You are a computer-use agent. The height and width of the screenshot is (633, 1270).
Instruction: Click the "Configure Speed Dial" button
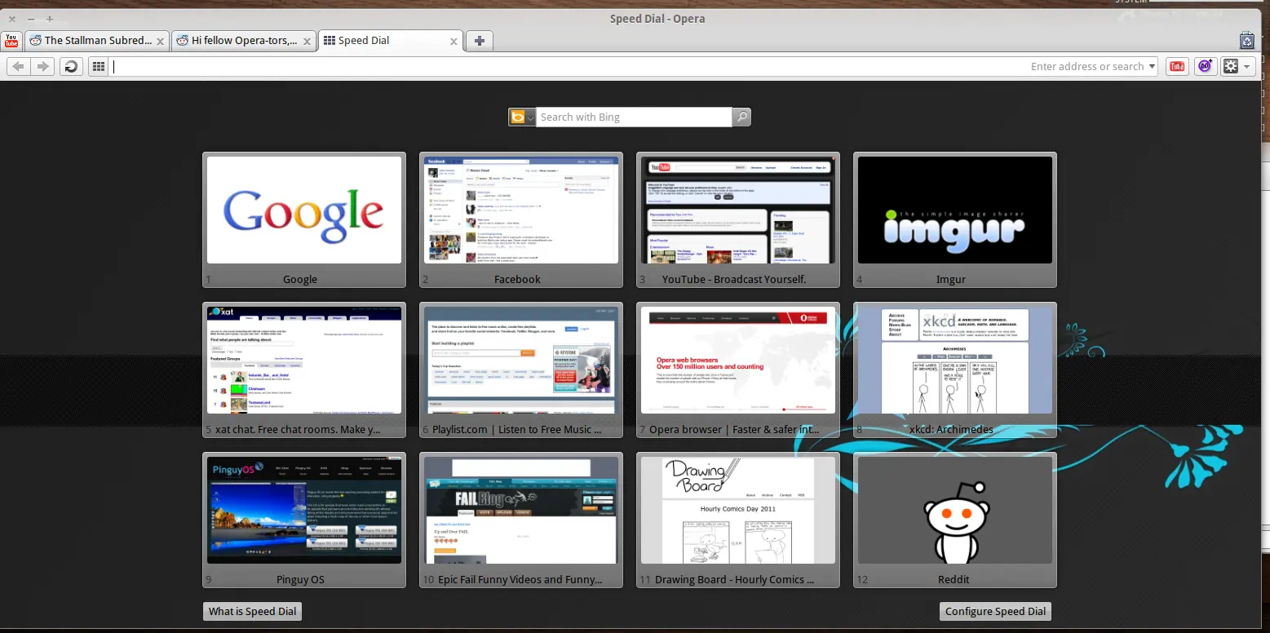click(x=995, y=612)
